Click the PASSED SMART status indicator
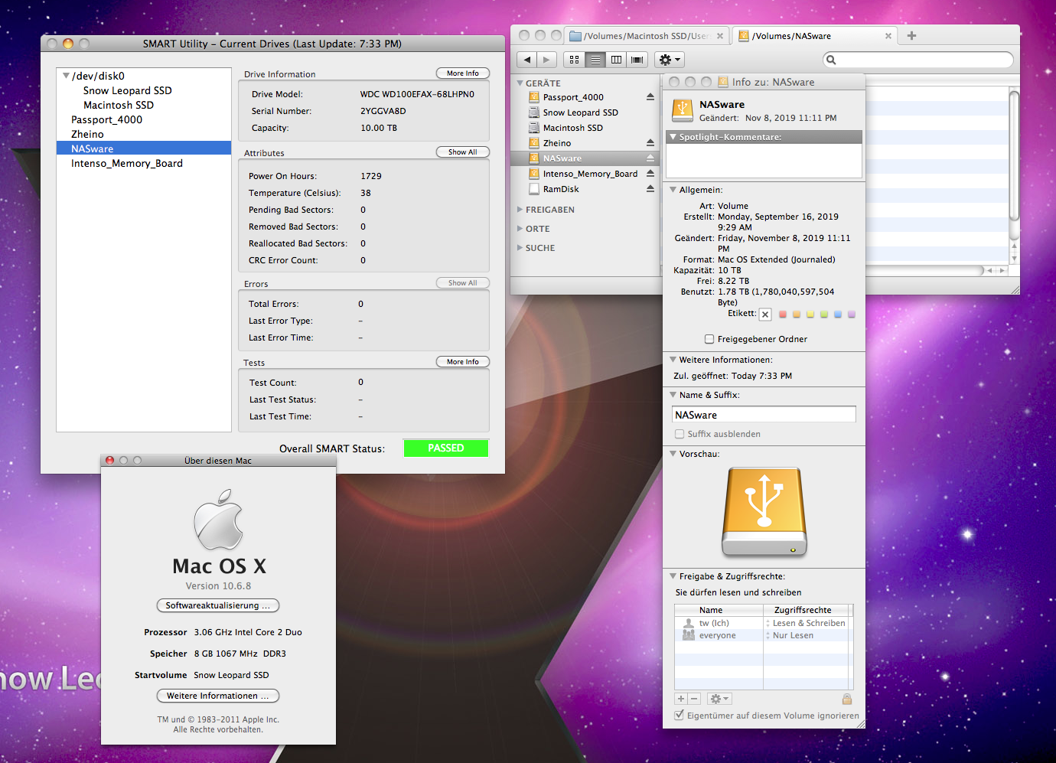This screenshot has width=1056, height=763. 446,448
